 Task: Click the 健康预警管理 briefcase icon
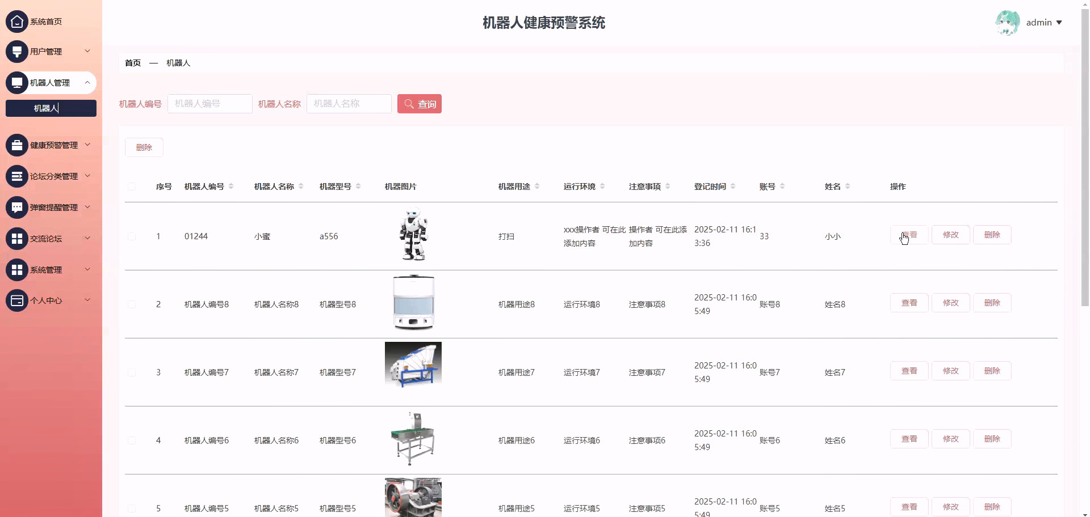pyautogui.click(x=17, y=145)
